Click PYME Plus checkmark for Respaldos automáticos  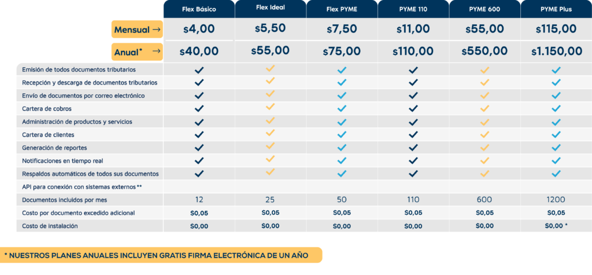556,174
